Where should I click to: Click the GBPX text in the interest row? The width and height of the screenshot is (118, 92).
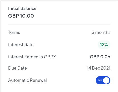tap(50, 57)
